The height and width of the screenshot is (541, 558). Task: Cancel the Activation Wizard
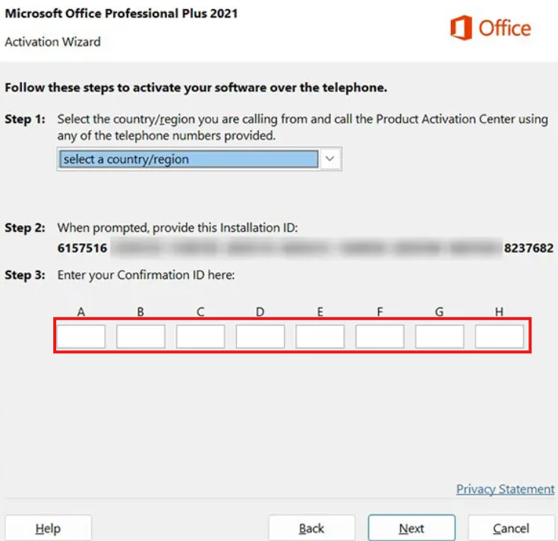pos(511,528)
